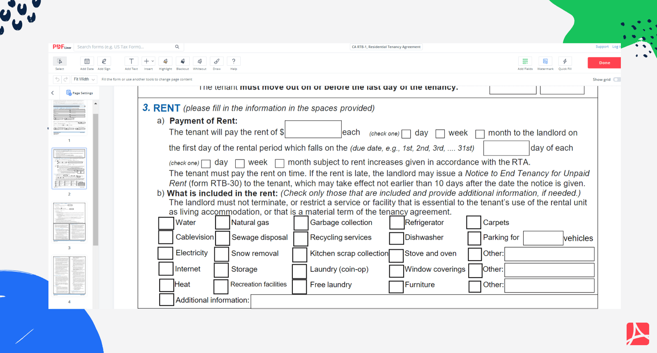Click the thumbnail panel scrollbar
This screenshot has height=353, width=657.
tap(96, 179)
